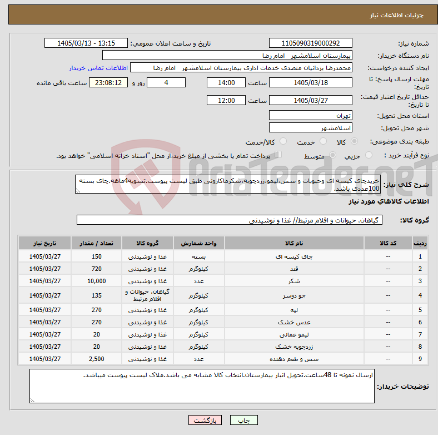
Task: Select the لپه item name
Action: (294, 310)
